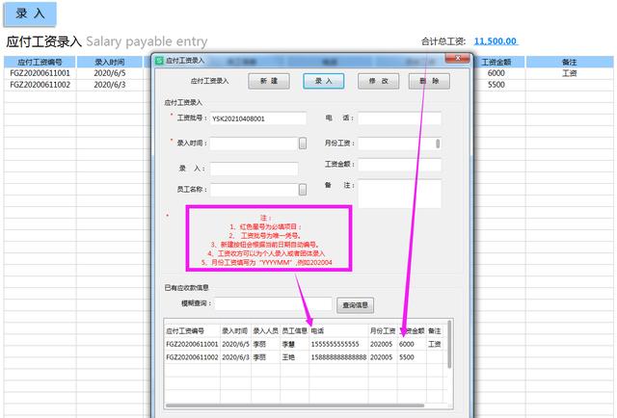Screen dimensions: 617x418
Task: Click salary cell 6000 in the background sheet
Action: click(x=496, y=73)
